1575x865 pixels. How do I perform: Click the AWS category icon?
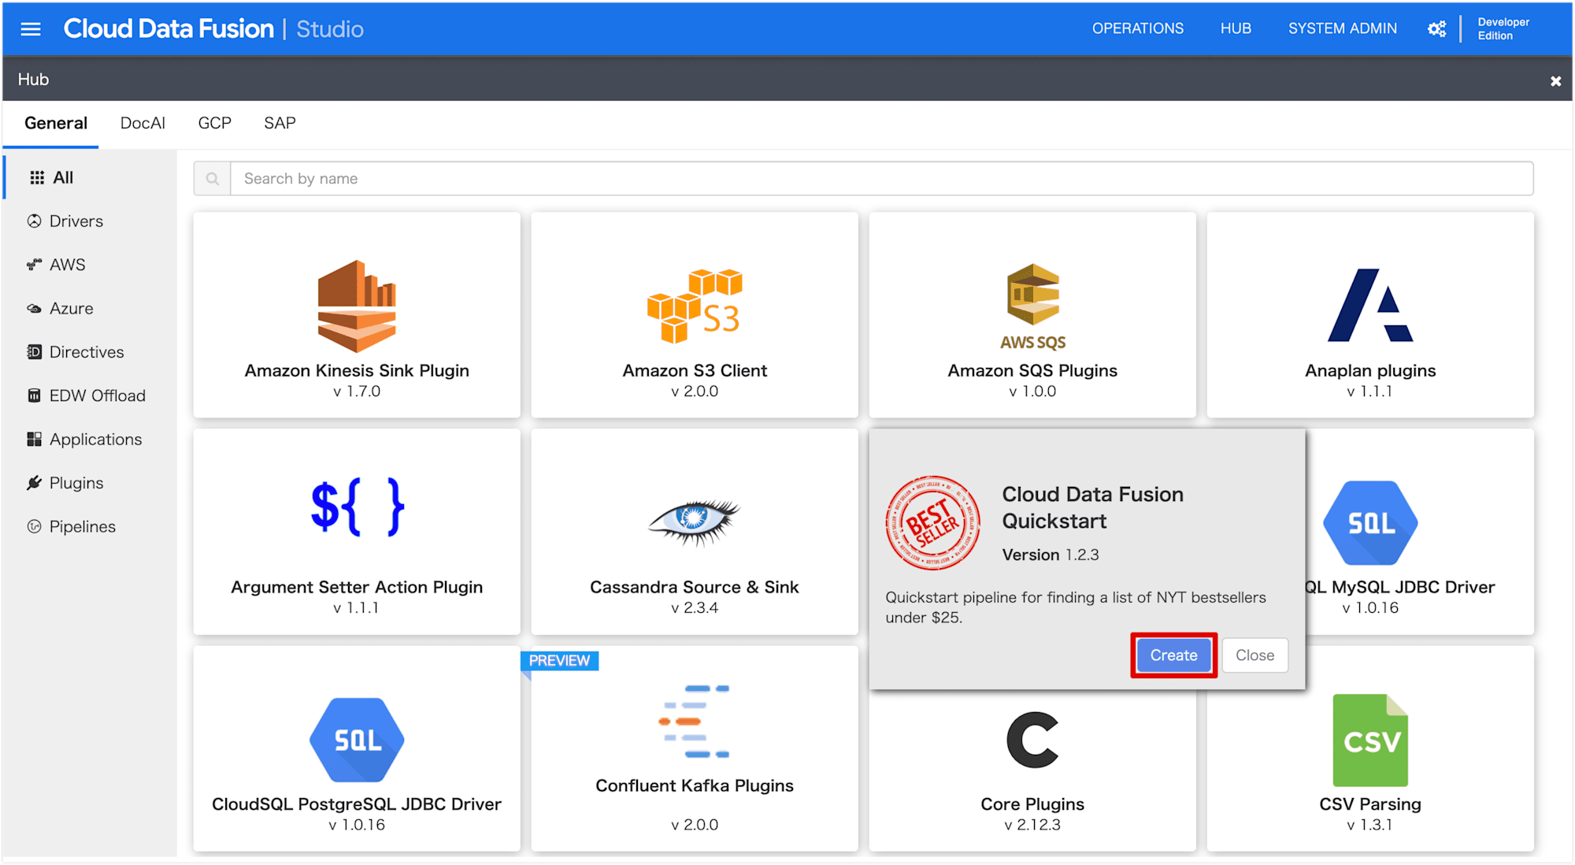point(34,265)
